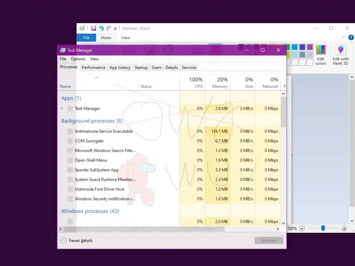
Task: Click the horizontal scrollbar right arrow
Action: coord(278,229)
